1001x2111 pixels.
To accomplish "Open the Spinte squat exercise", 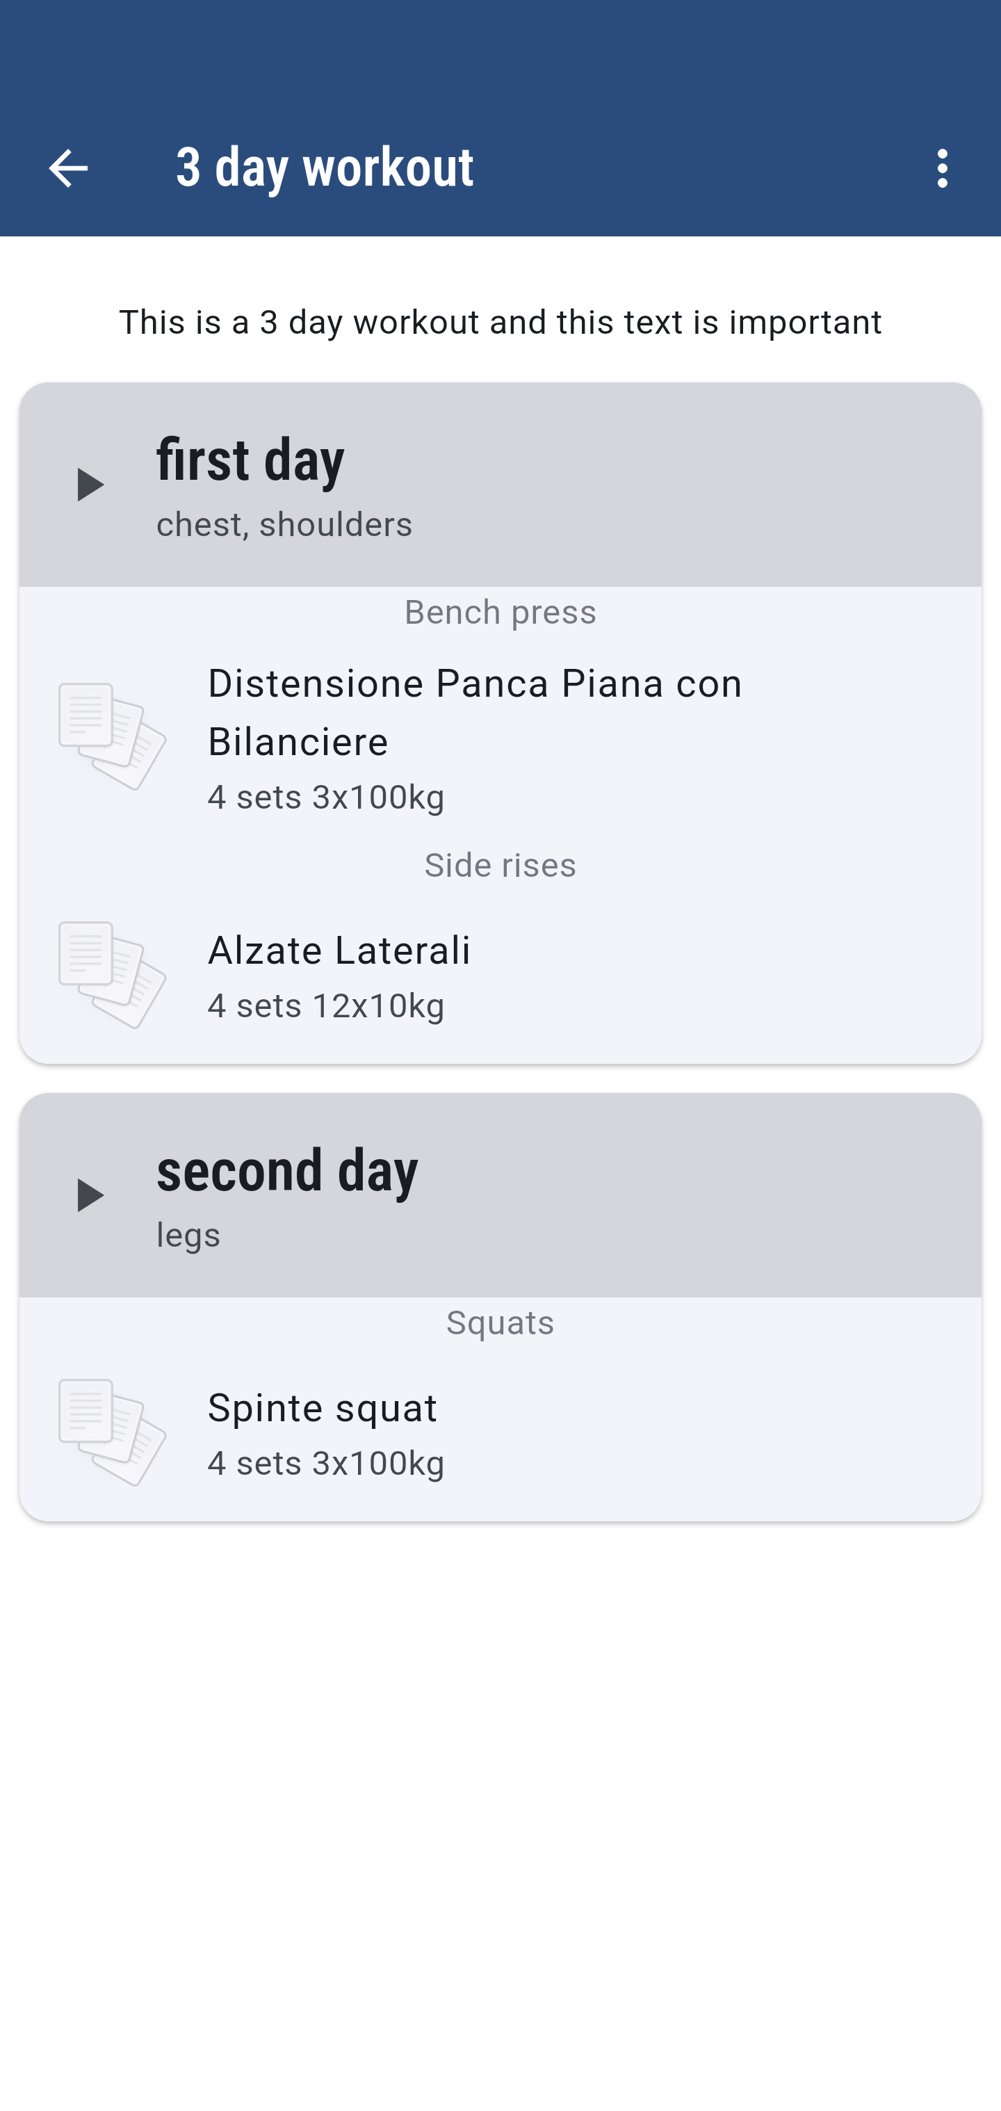I will (x=322, y=1408).
